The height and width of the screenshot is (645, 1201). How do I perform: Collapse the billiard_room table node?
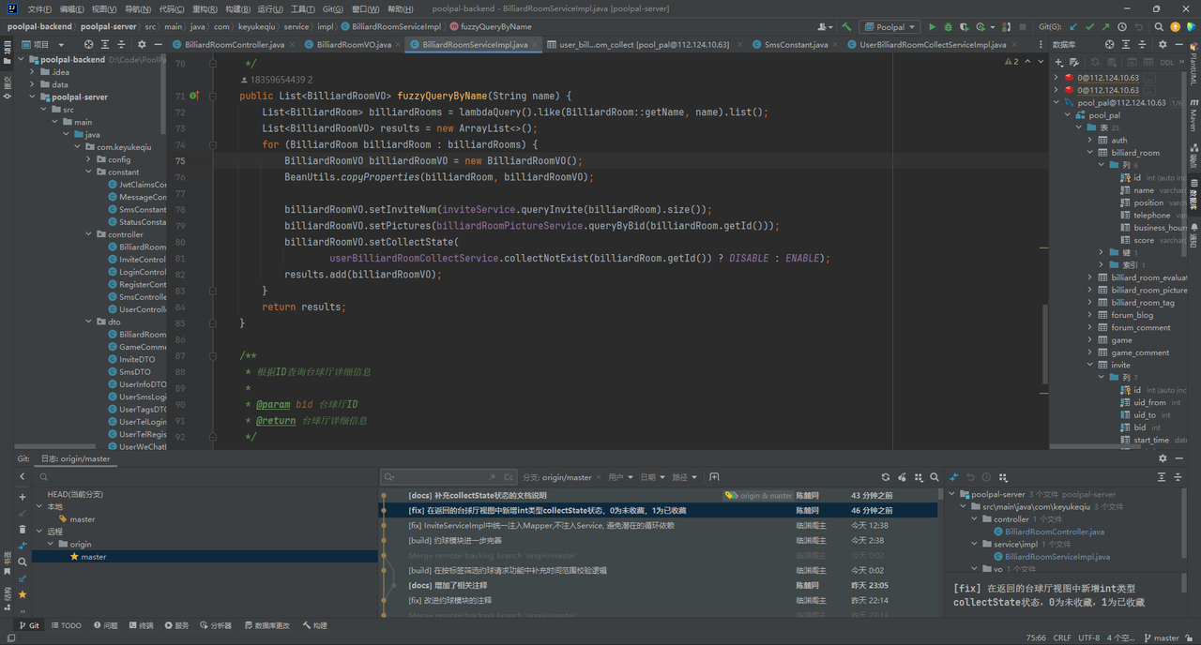tap(1090, 153)
